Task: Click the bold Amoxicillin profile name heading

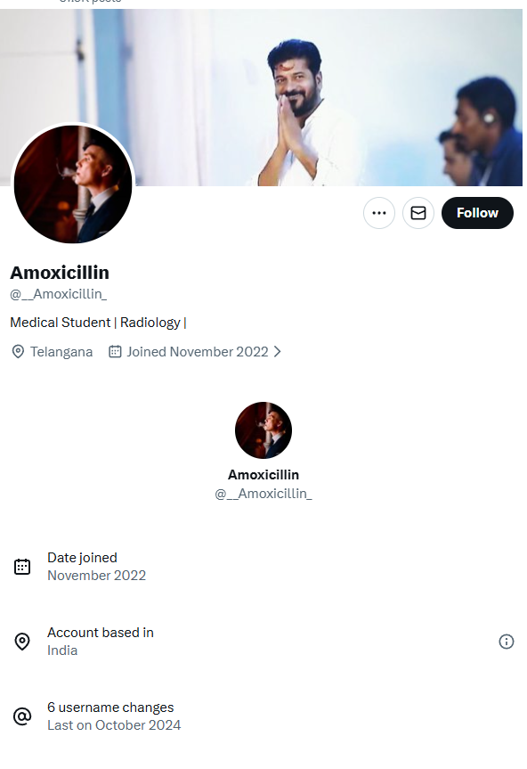Action: 60,272
